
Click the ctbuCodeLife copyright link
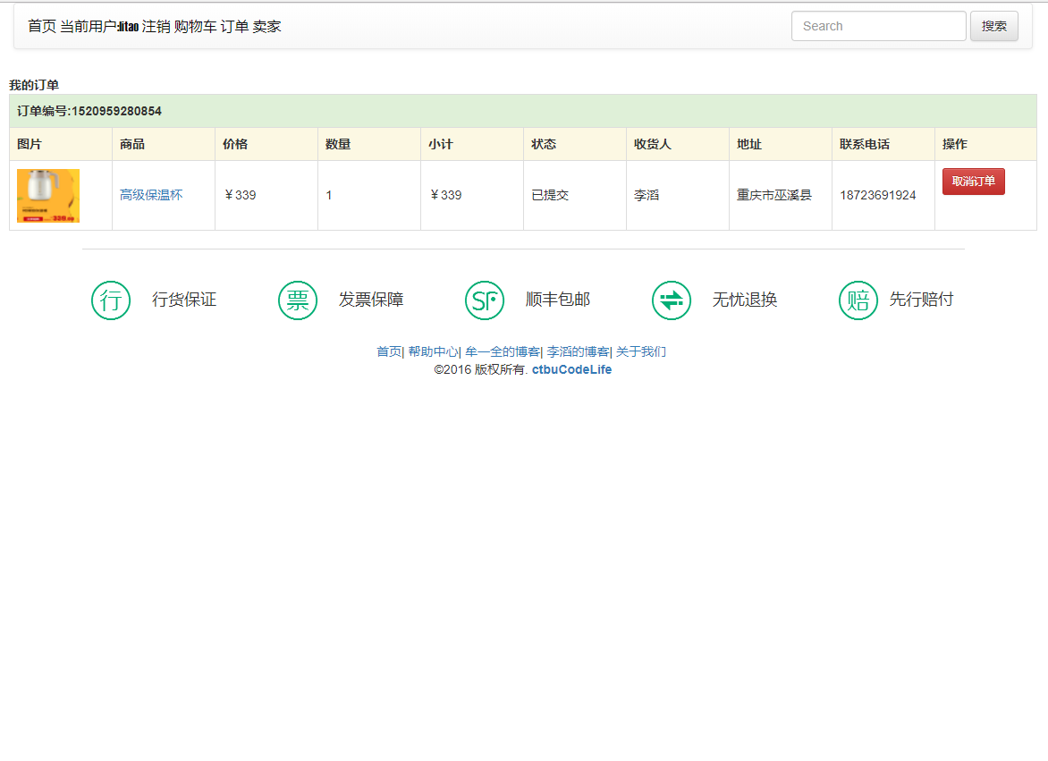coord(571,370)
